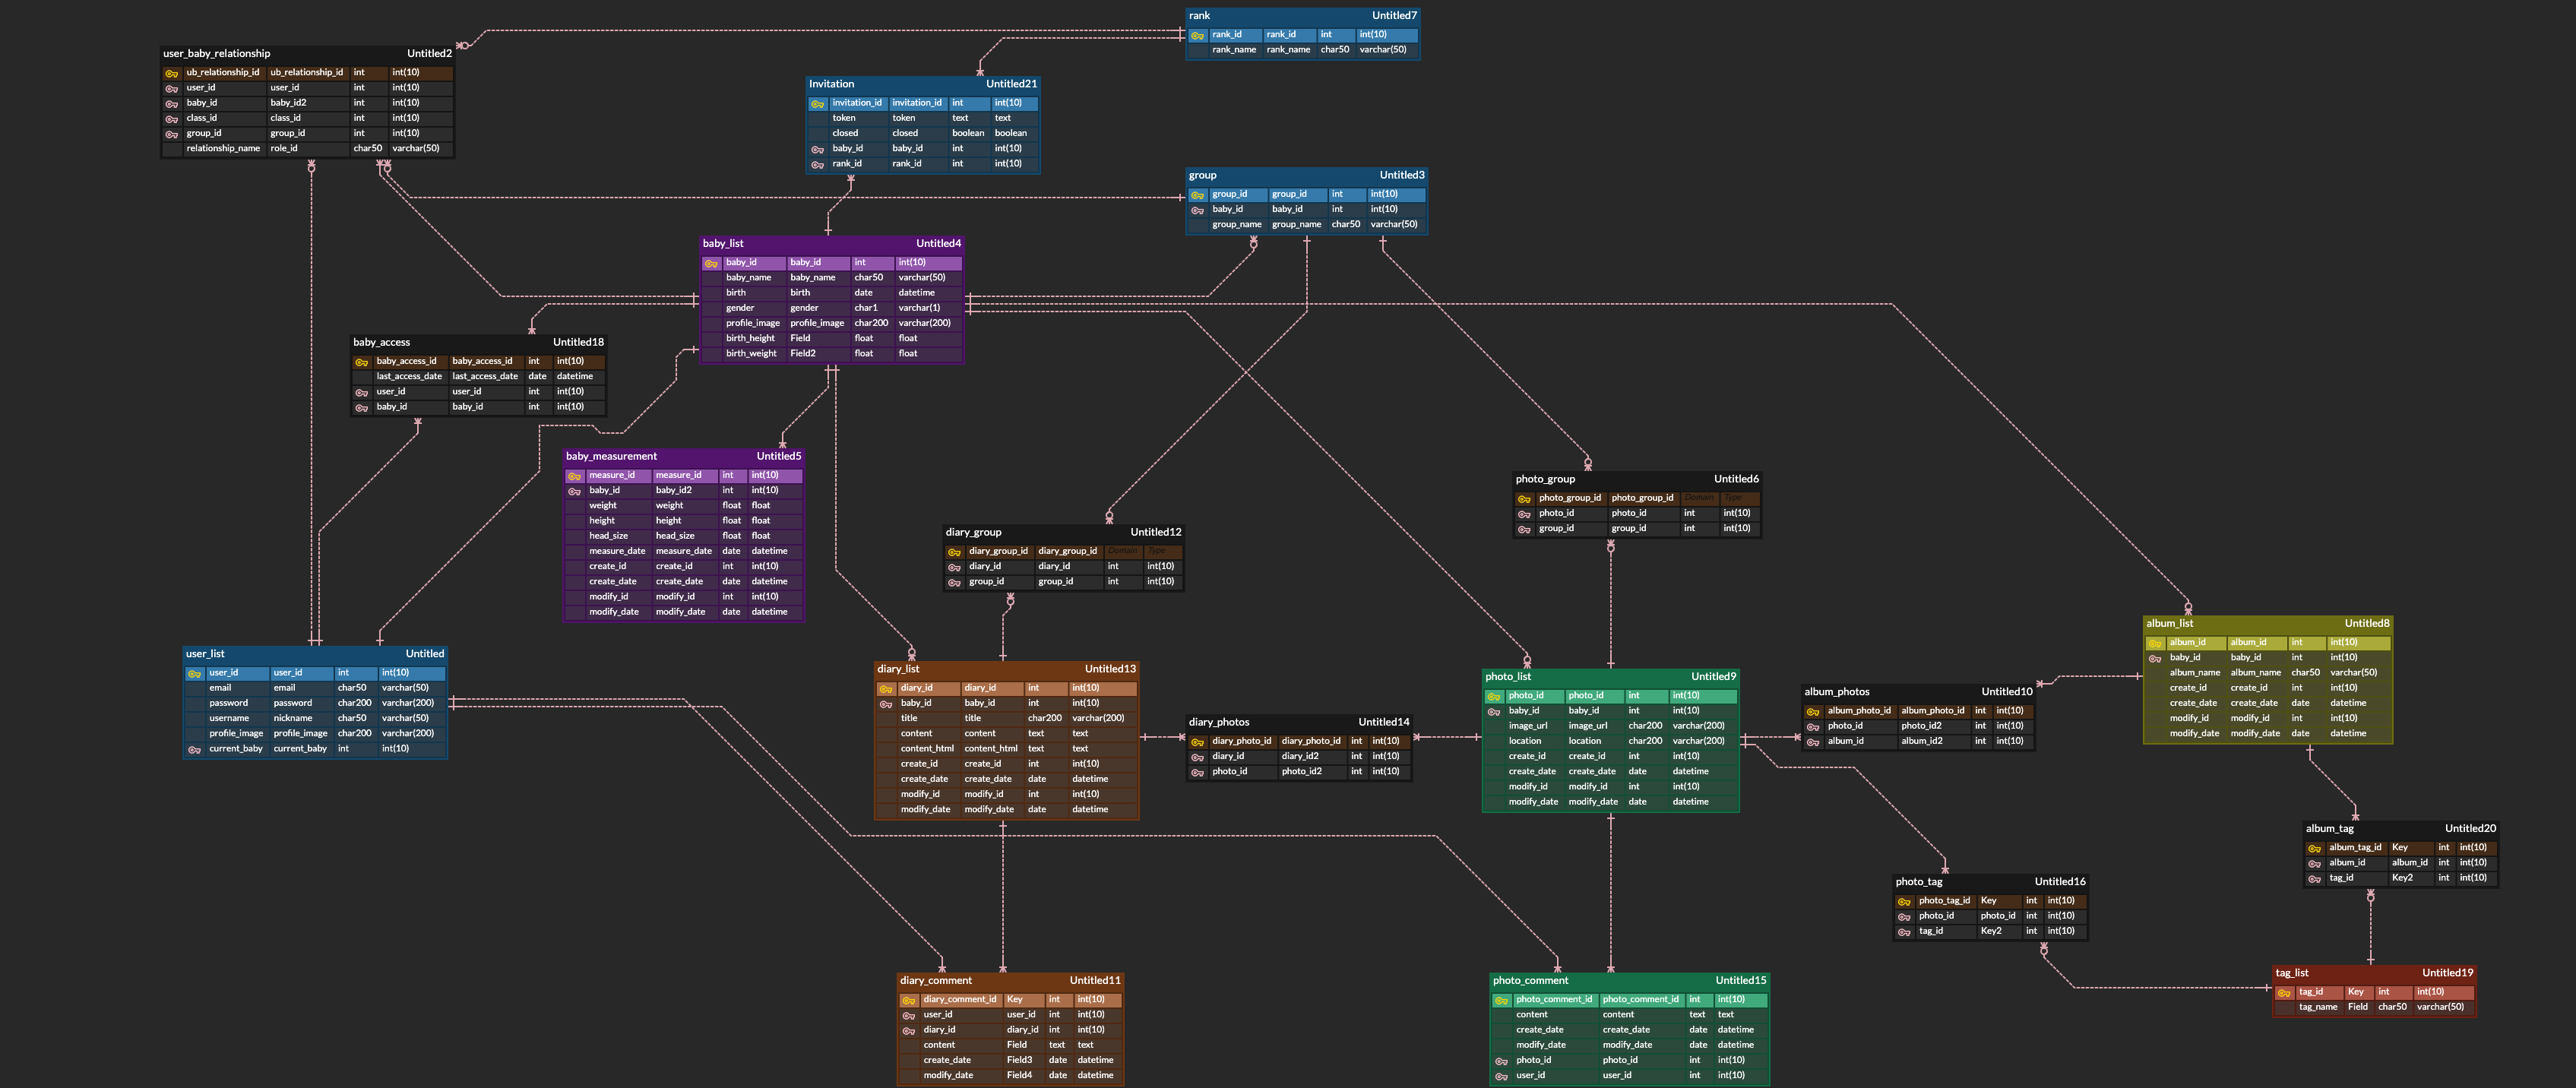The height and width of the screenshot is (1088, 2576).
Task: Click the primary key icon of diary_comment_id
Action: [x=909, y=1000]
